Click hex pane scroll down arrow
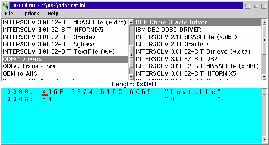The image size is (269, 145). point(264,140)
